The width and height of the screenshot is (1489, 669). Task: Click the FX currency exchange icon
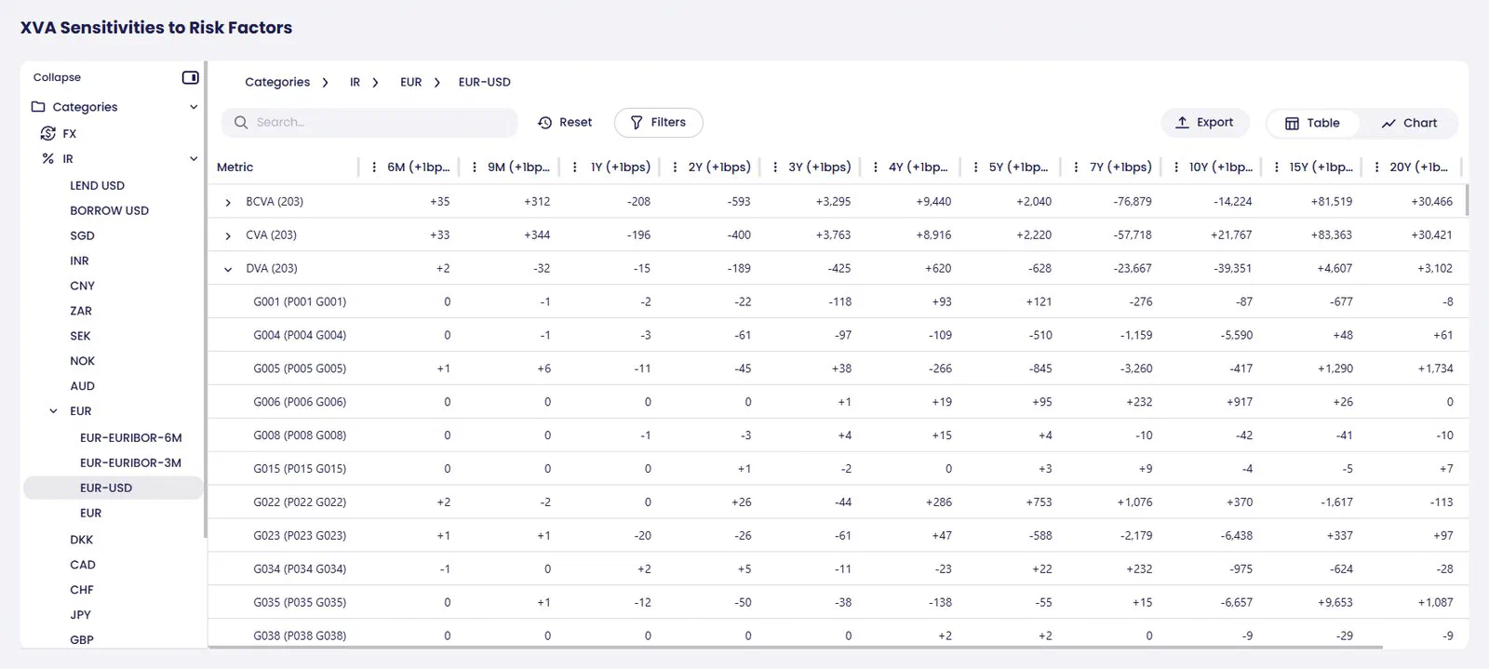pos(48,134)
